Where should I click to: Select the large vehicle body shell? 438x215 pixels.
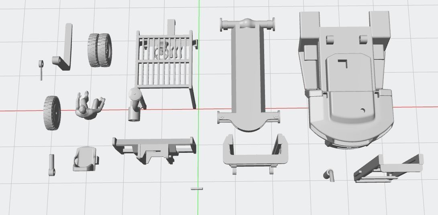click(x=346, y=79)
